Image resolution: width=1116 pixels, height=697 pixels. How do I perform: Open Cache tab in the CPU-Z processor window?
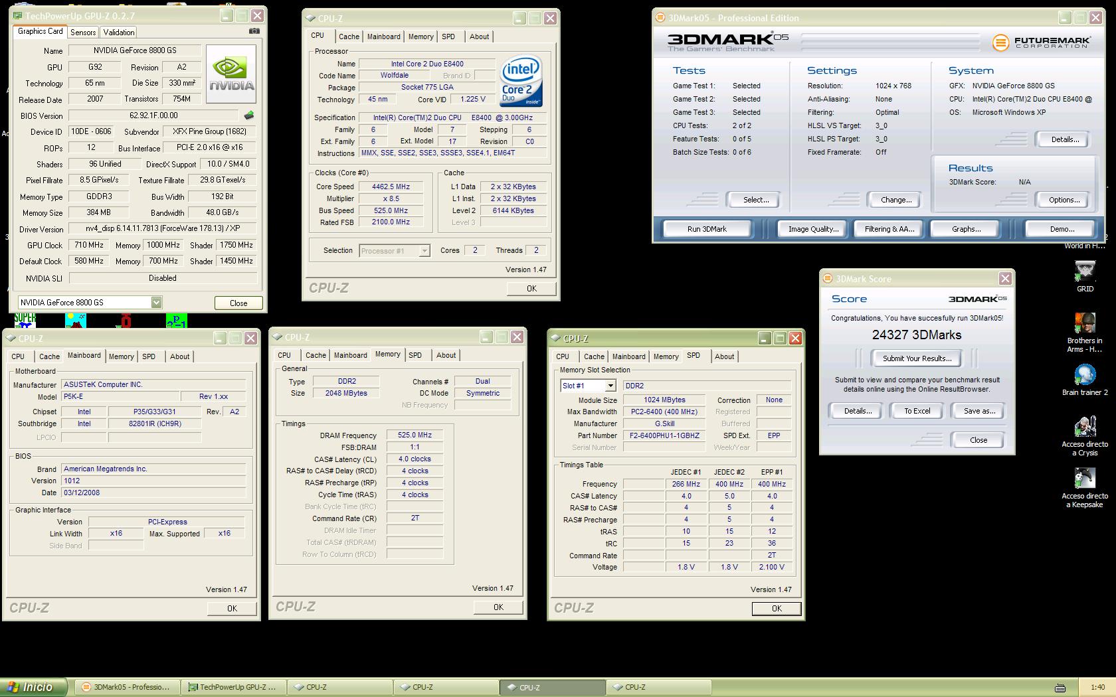tap(349, 37)
